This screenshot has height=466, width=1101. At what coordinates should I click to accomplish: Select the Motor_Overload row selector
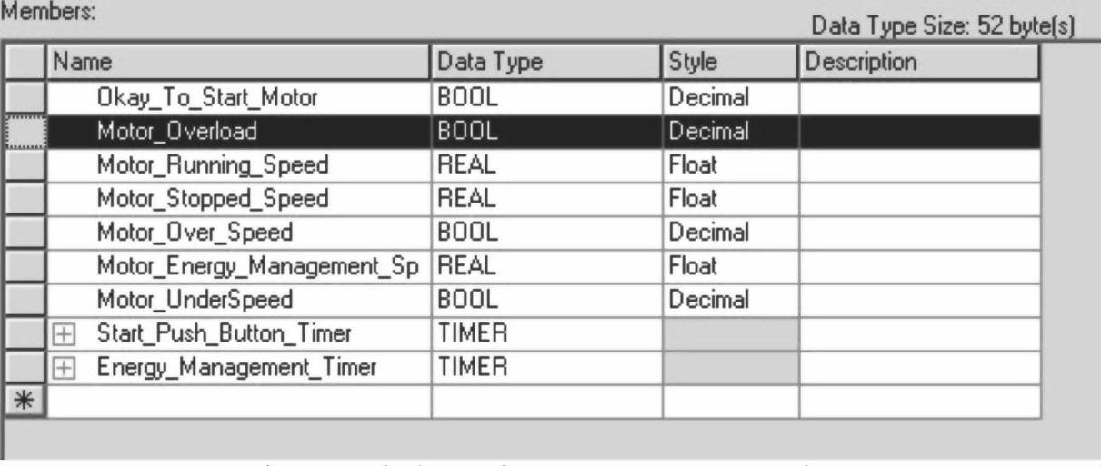tap(24, 131)
